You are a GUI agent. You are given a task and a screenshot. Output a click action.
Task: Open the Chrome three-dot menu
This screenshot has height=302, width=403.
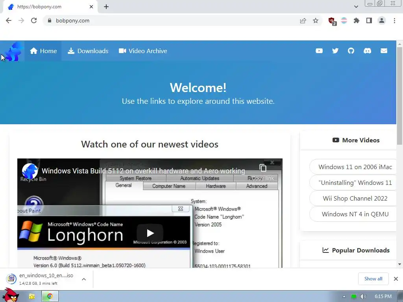tap(394, 20)
